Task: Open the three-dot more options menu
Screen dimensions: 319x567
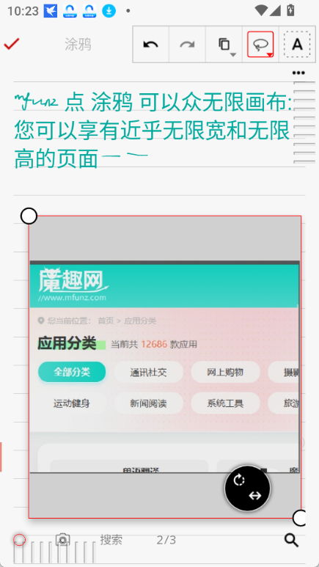Action: point(298,73)
